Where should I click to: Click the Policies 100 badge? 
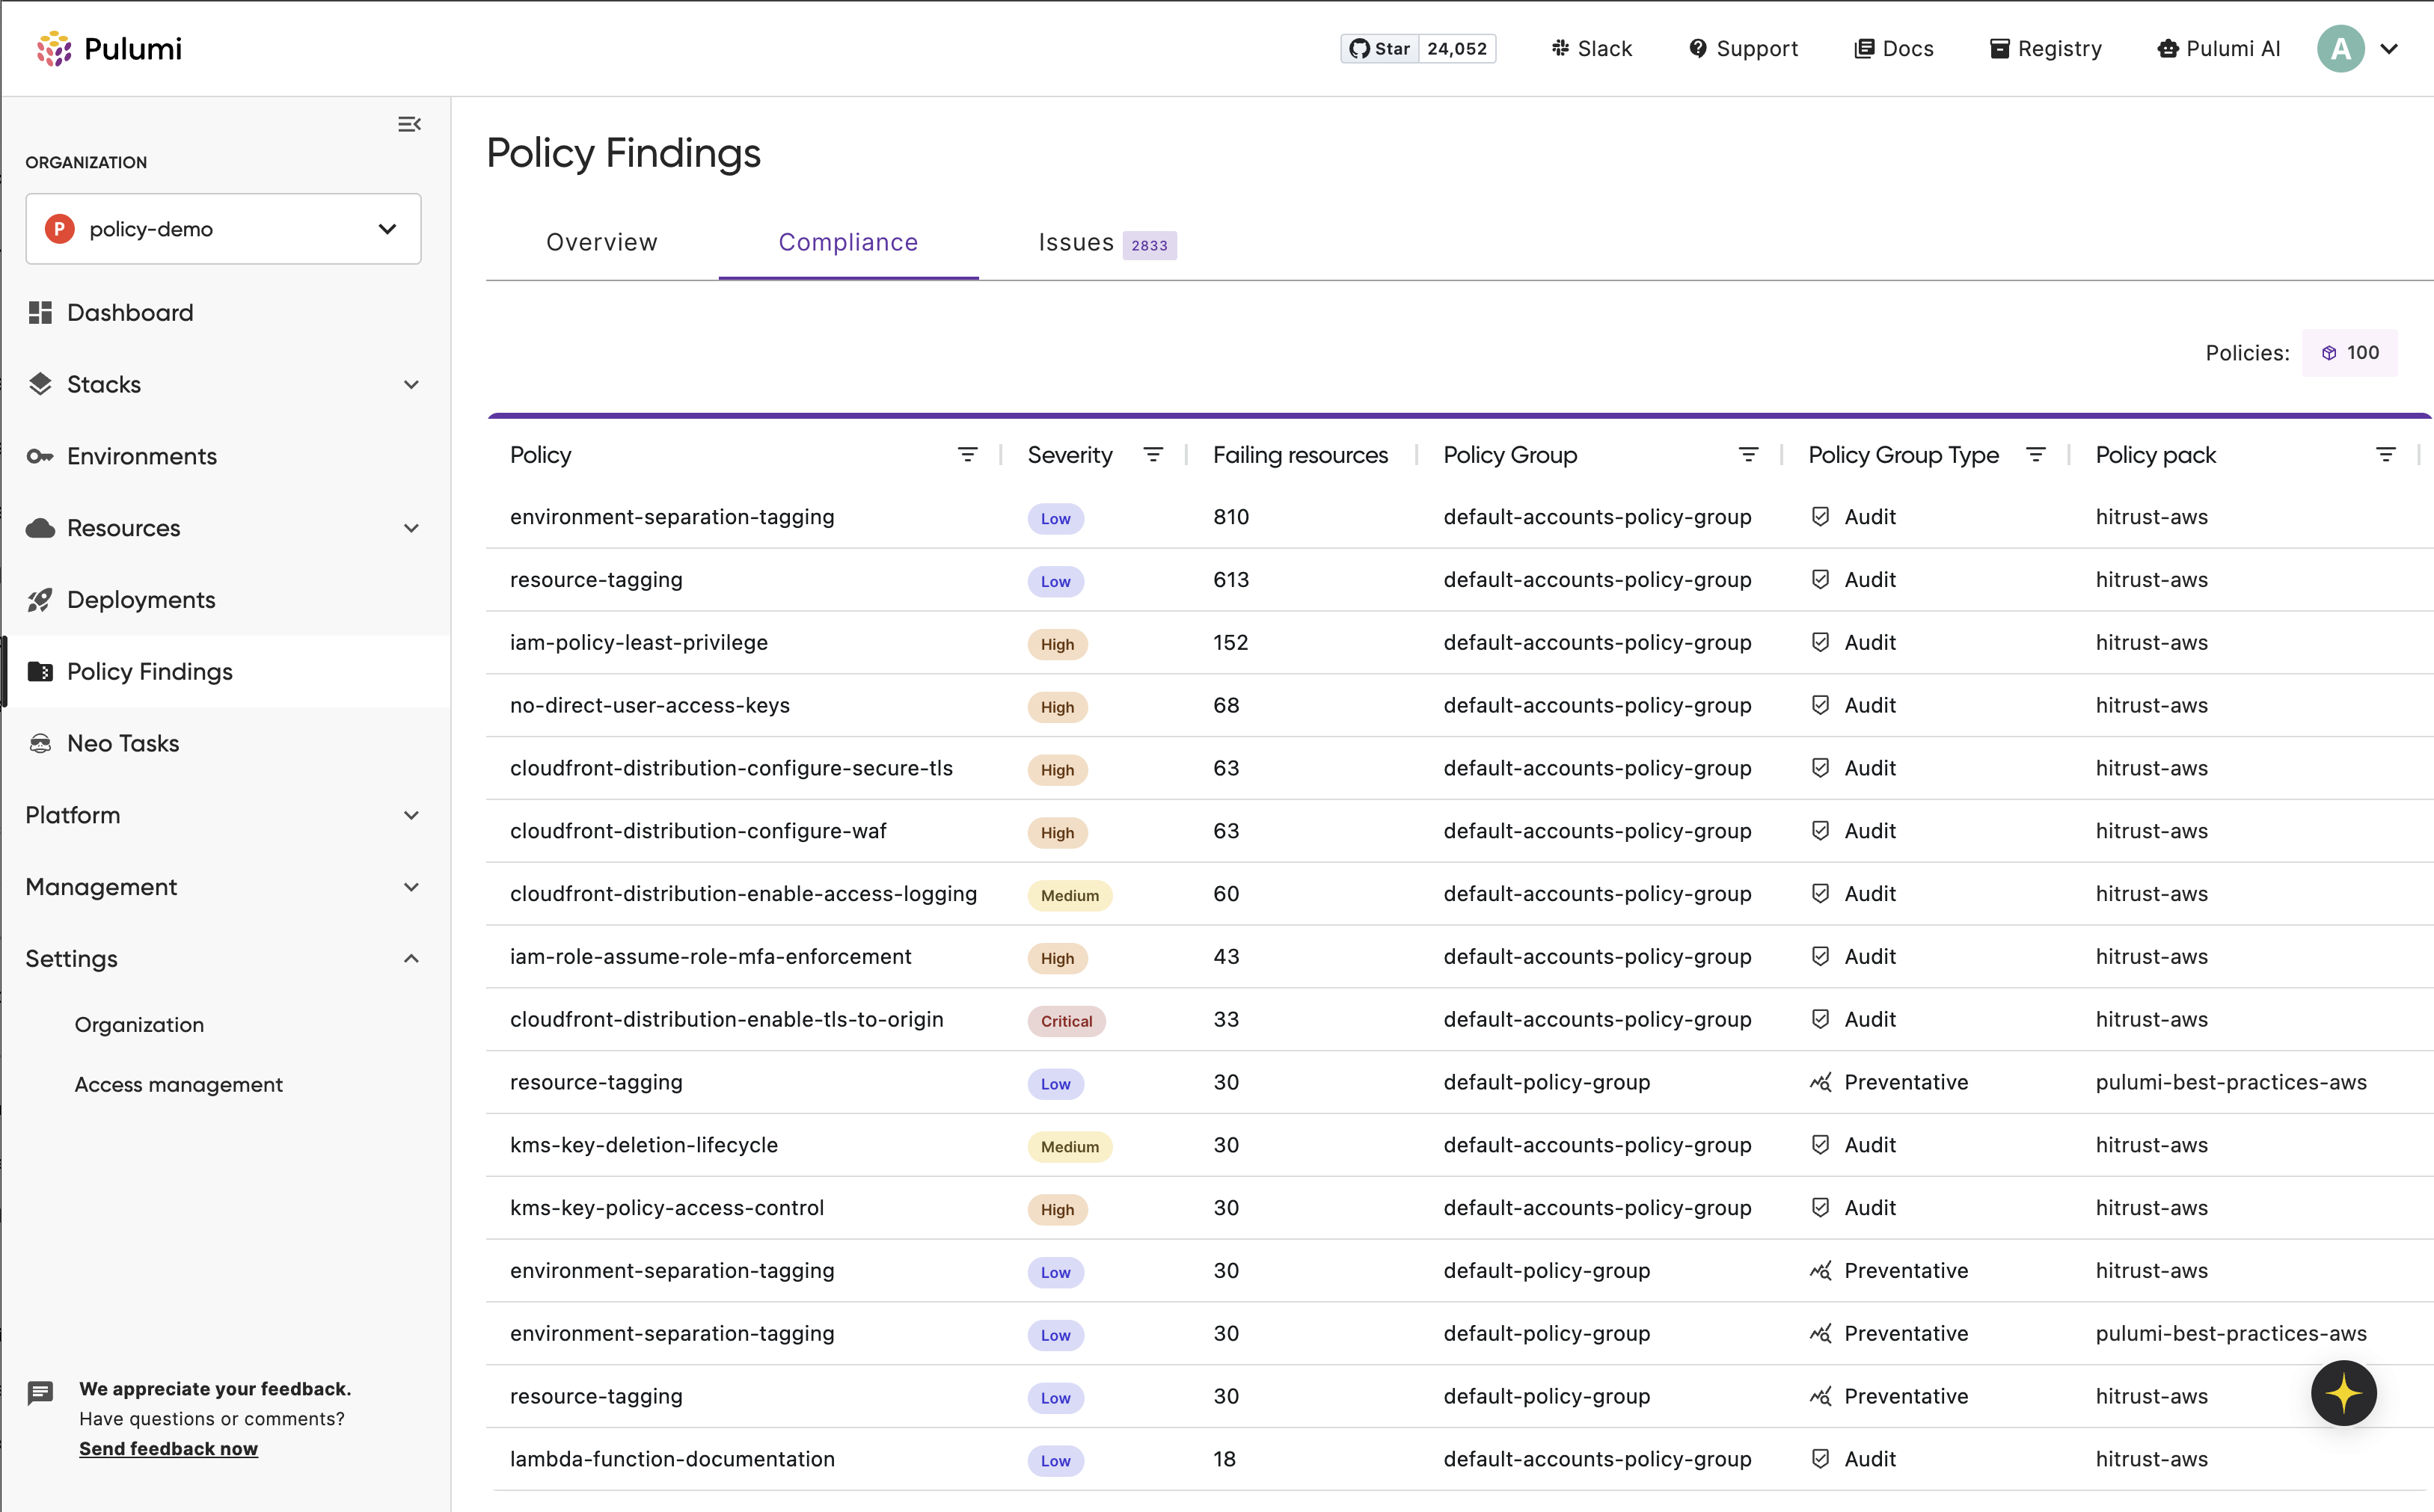coord(2350,352)
